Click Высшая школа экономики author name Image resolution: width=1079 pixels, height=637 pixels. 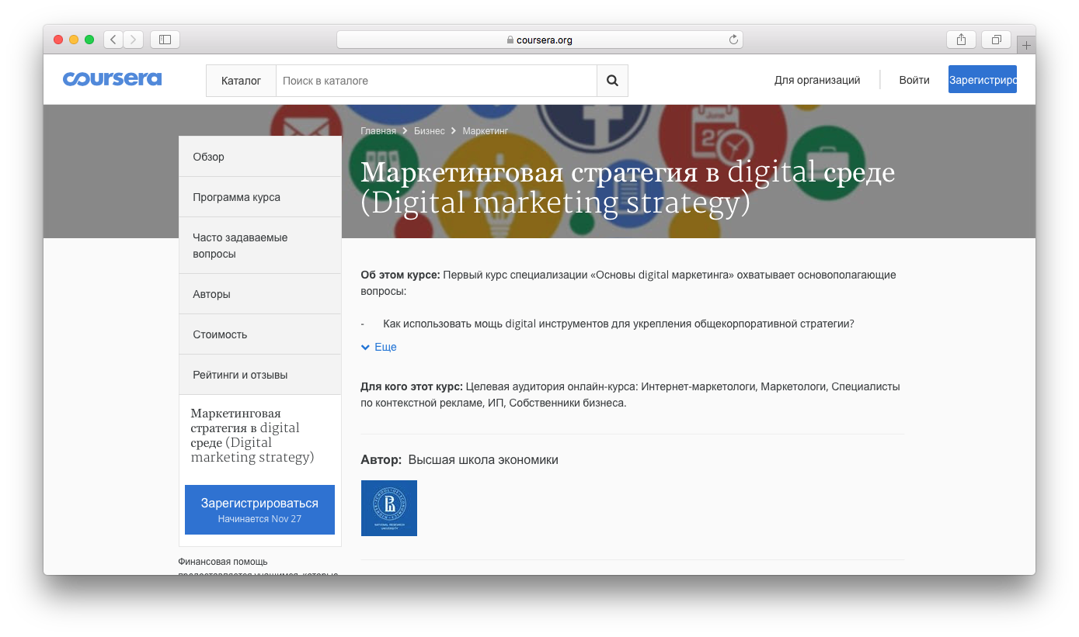pos(483,460)
